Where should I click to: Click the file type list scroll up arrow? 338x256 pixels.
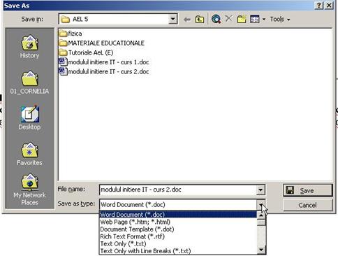tap(261, 215)
